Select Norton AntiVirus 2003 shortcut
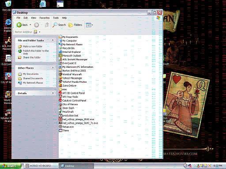This screenshot has height=169, width=226. click(72, 70)
